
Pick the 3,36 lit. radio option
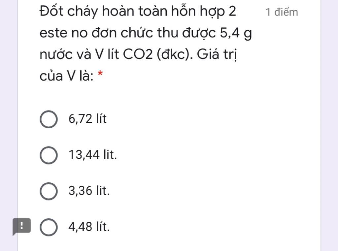click(49, 191)
